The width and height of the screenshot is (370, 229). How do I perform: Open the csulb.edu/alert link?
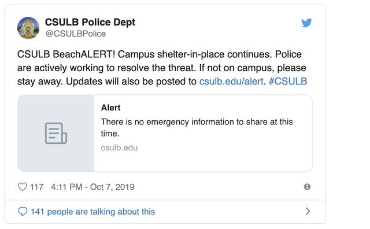(231, 82)
